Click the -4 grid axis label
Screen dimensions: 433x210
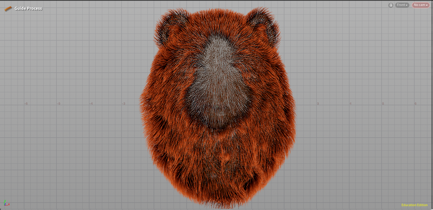(91, 104)
